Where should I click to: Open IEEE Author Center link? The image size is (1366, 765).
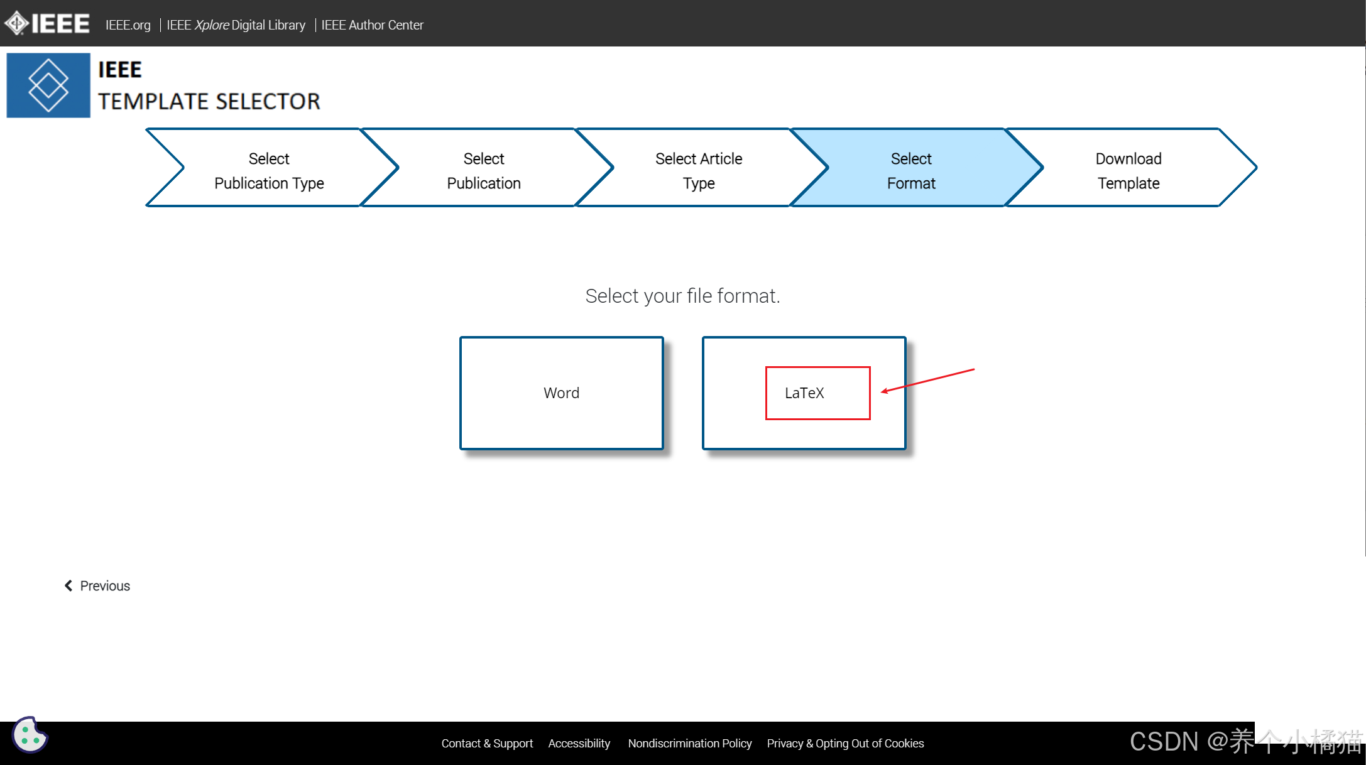click(372, 25)
